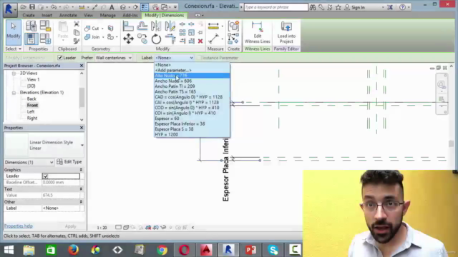This screenshot has height=257, width=458.
Task: Select the Rotate tool
Action: click(x=156, y=39)
